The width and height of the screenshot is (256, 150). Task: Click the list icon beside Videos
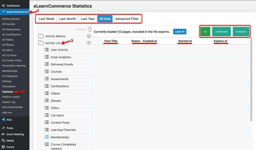pyautogui.click(x=47, y=93)
